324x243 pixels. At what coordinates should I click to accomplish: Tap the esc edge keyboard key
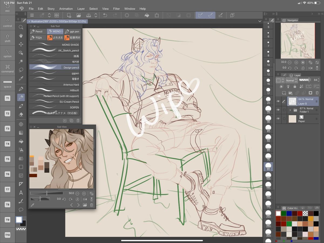click(8, 8)
